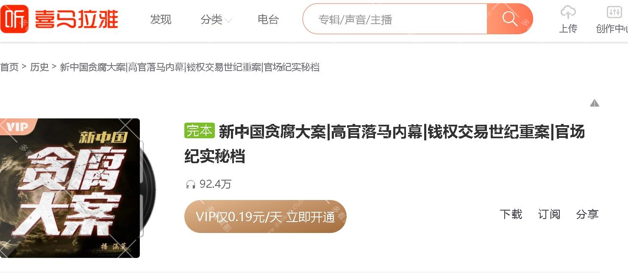The image size is (628, 274).
Task: Open the 电台 menu item
Action: [x=268, y=19]
